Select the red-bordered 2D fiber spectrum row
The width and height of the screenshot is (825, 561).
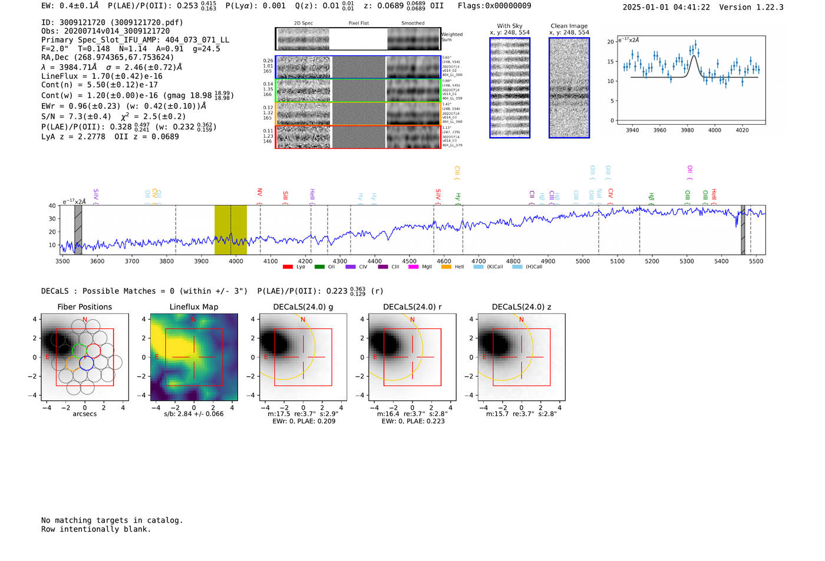click(x=358, y=137)
